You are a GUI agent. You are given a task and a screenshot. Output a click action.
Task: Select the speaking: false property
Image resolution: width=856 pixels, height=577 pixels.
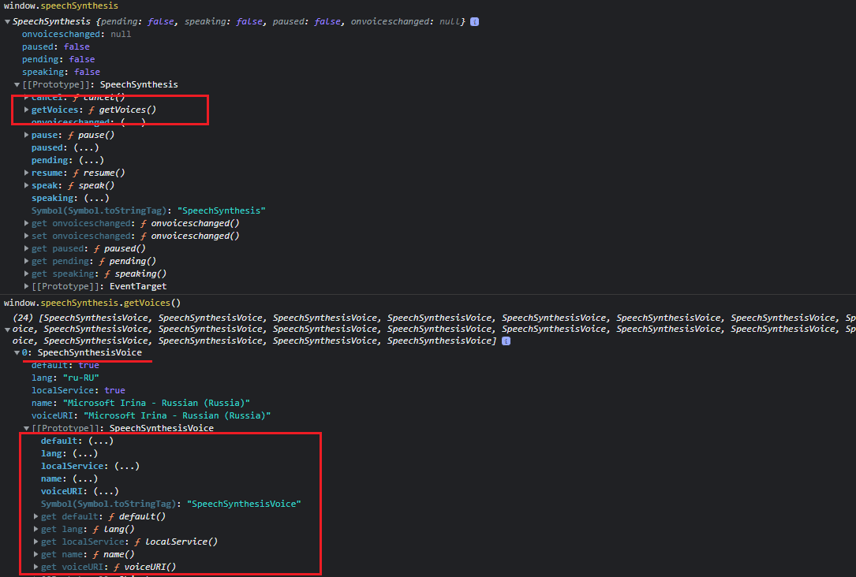coord(62,72)
